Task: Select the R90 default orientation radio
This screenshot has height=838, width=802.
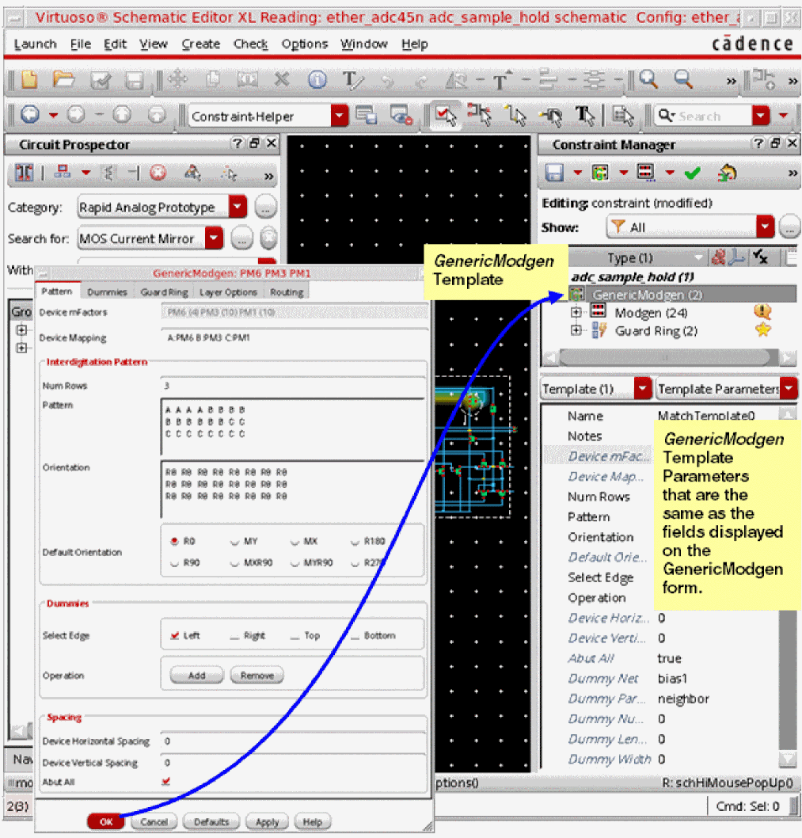Action: (174, 563)
